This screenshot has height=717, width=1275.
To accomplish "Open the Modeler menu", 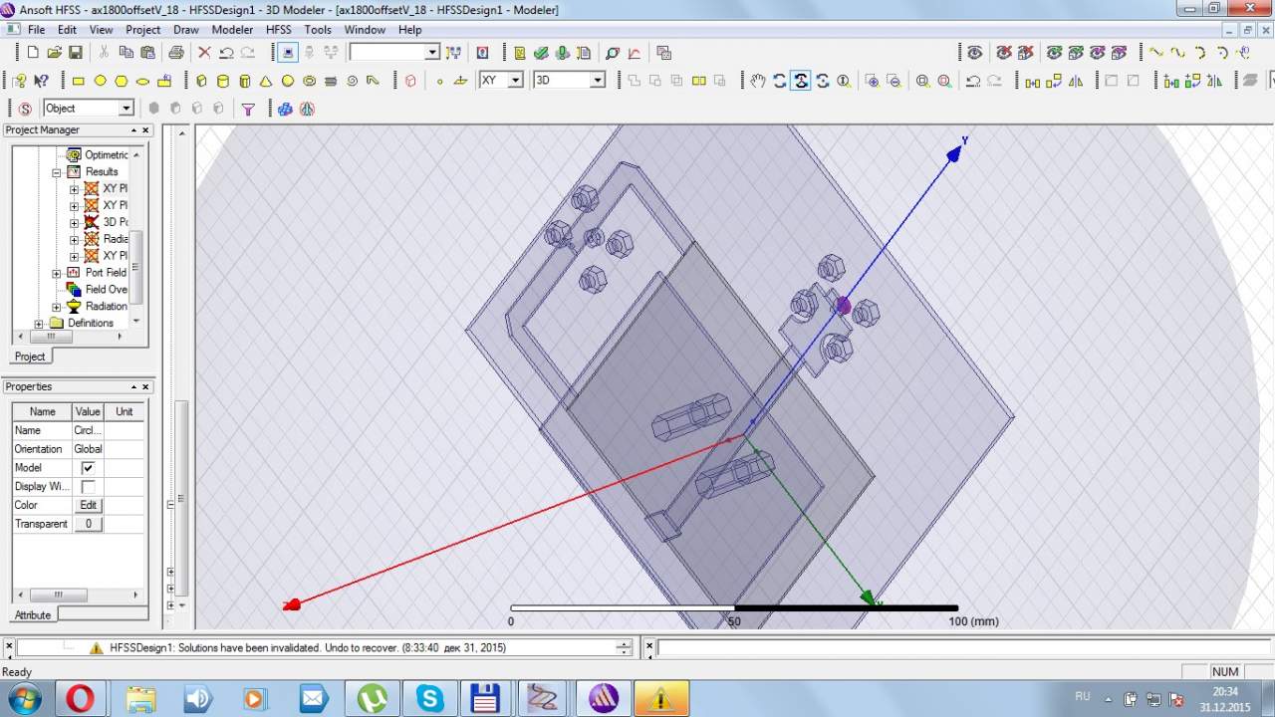I will tap(232, 30).
